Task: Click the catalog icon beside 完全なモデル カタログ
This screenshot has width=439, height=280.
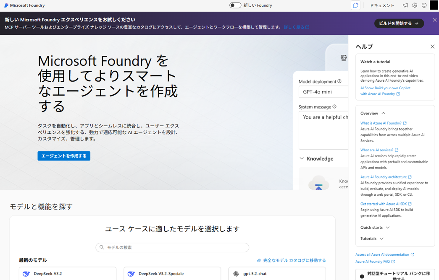Action: tap(259, 260)
